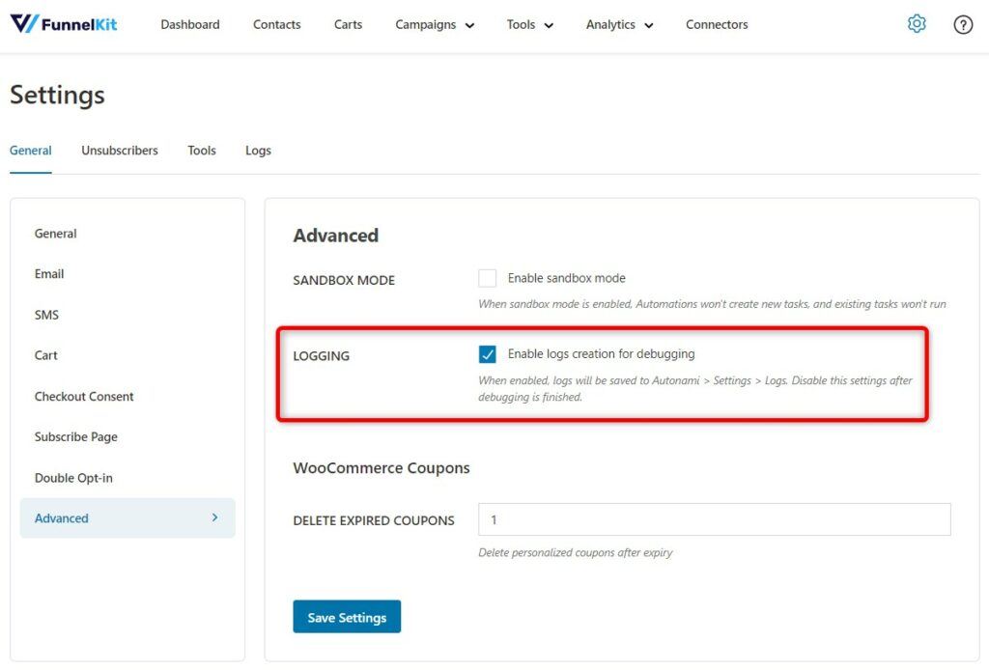The image size is (989, 670).
Task: Click the DELETE EXPIRED COUPONS label
Action: [x=374, y=520]
